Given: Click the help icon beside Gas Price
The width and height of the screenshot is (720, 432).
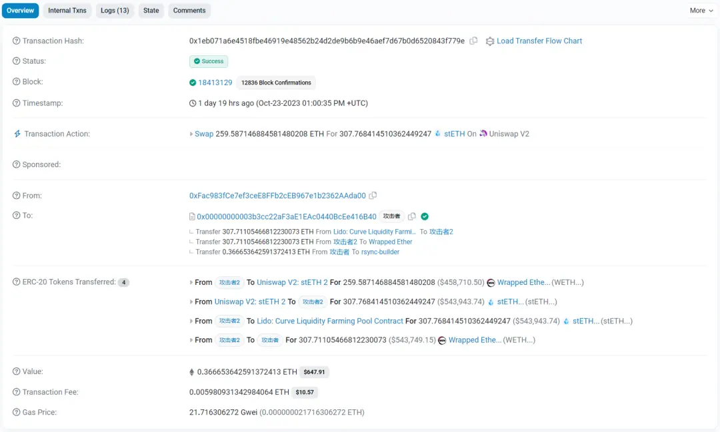Looking at the screenshot, I should click(17, 412).
